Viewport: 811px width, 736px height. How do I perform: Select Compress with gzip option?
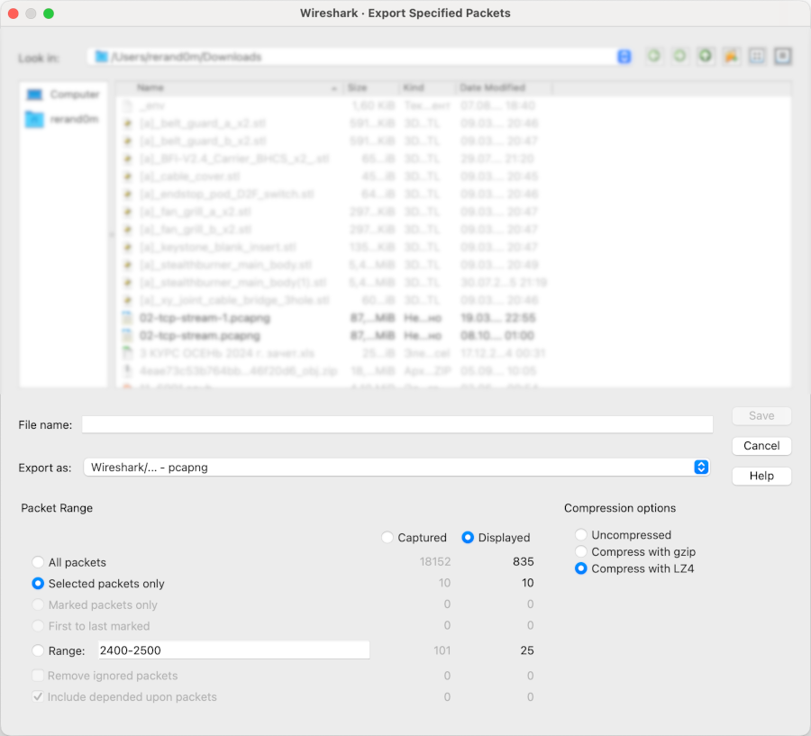click(x=581, y=551)
